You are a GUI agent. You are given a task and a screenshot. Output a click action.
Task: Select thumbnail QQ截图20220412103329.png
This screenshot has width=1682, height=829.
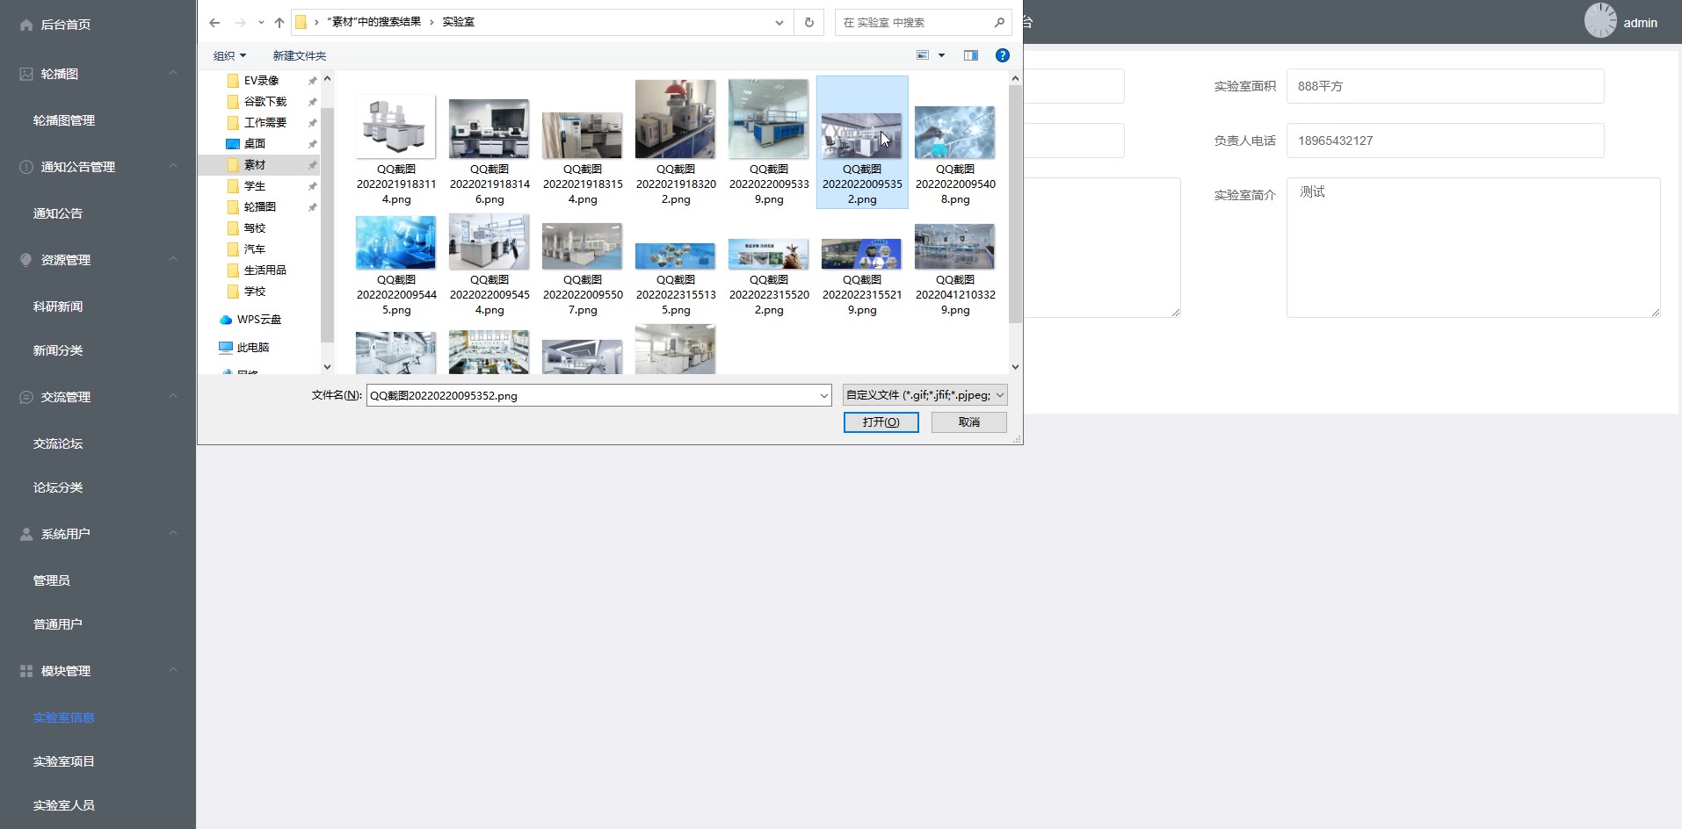tap(955, 265)
